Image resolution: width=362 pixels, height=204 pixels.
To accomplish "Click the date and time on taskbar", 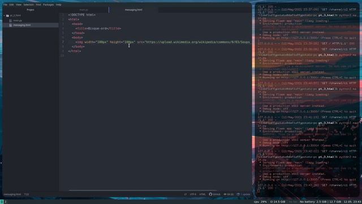I will (352, 202).
